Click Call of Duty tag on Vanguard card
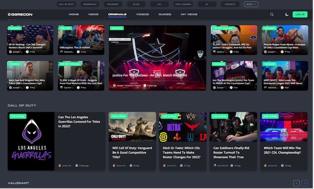Screen dimensions: 314x189 coord(118,116)
